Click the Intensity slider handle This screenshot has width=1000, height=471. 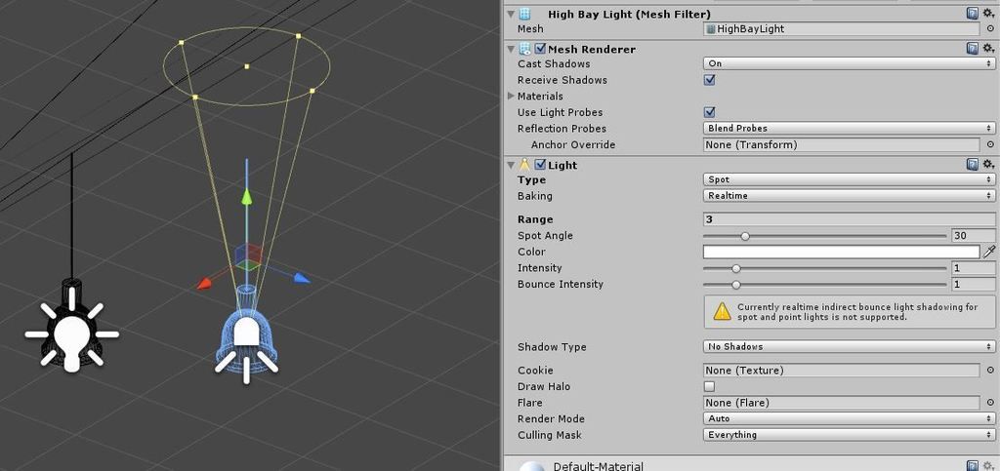[736, 268]
